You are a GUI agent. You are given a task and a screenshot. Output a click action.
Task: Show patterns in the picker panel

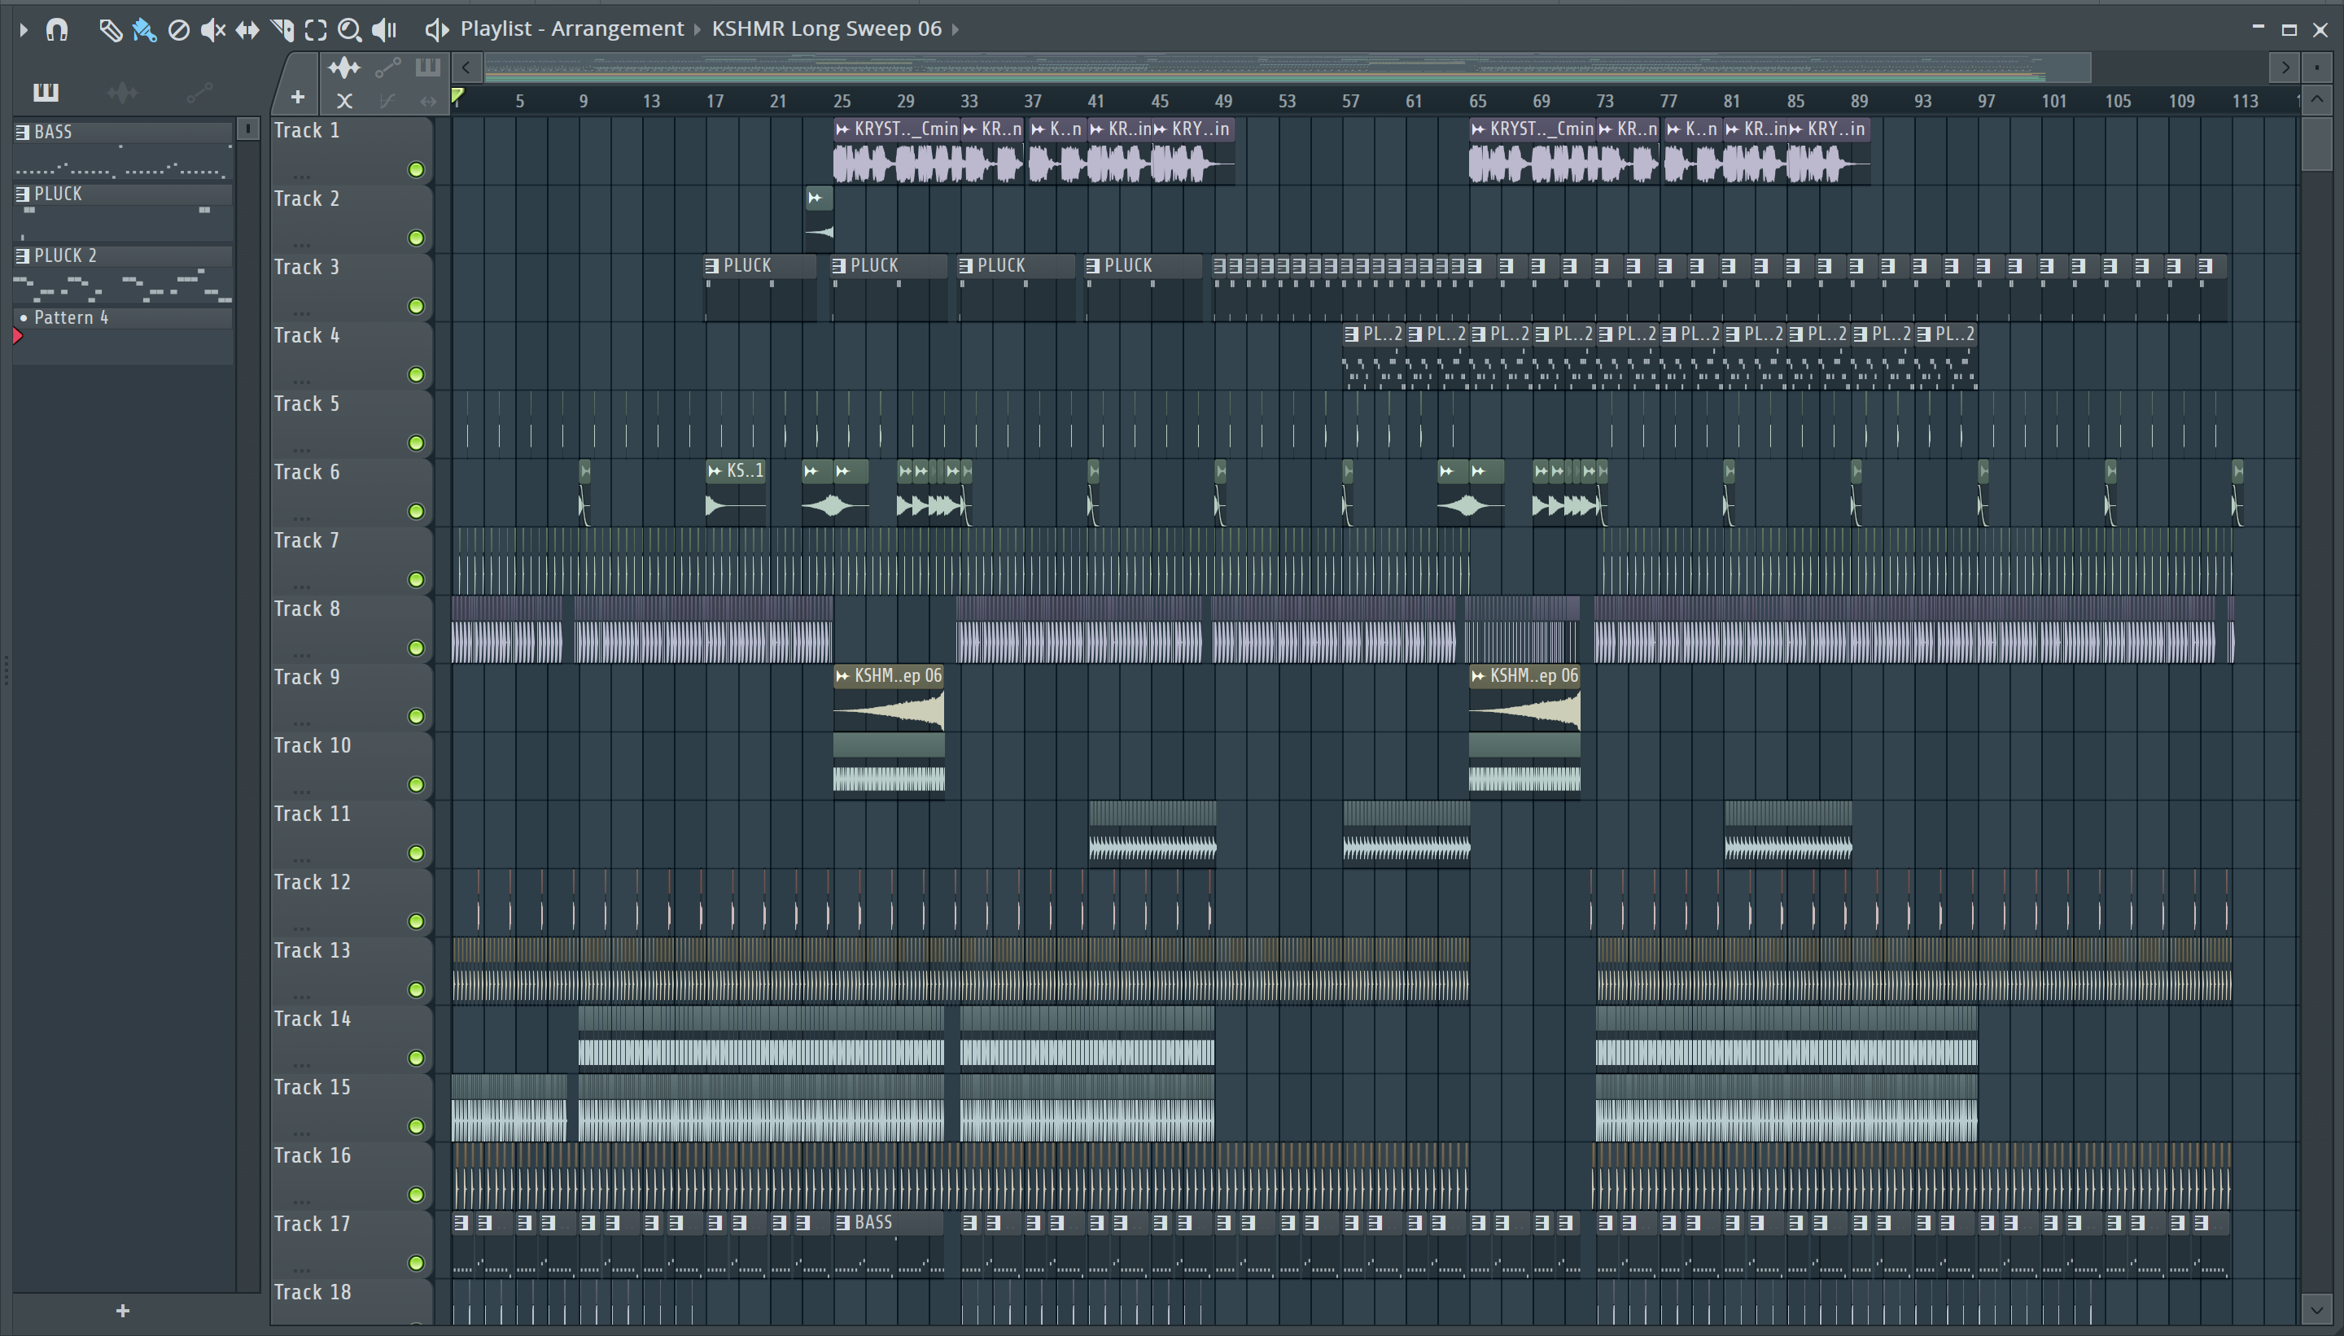(45, 92)
